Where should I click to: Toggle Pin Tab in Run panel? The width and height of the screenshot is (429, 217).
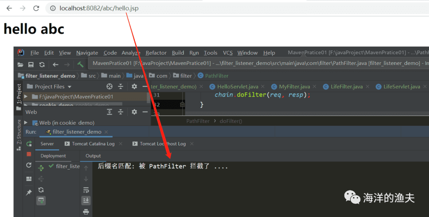click(x=29, y=192)
